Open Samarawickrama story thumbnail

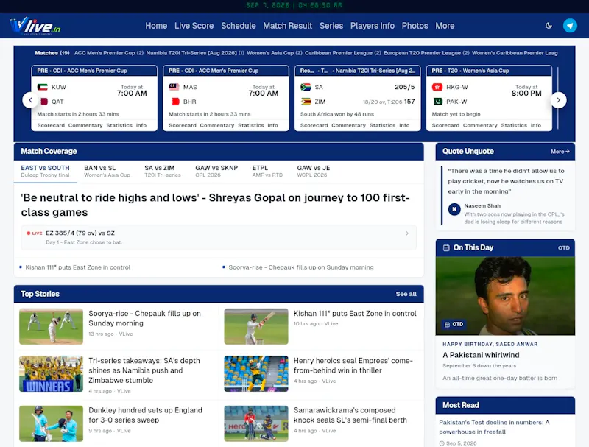[x=256, y=423]
